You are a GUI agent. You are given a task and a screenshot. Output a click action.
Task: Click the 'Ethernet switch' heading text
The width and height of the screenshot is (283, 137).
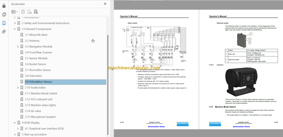click(223, 23)
